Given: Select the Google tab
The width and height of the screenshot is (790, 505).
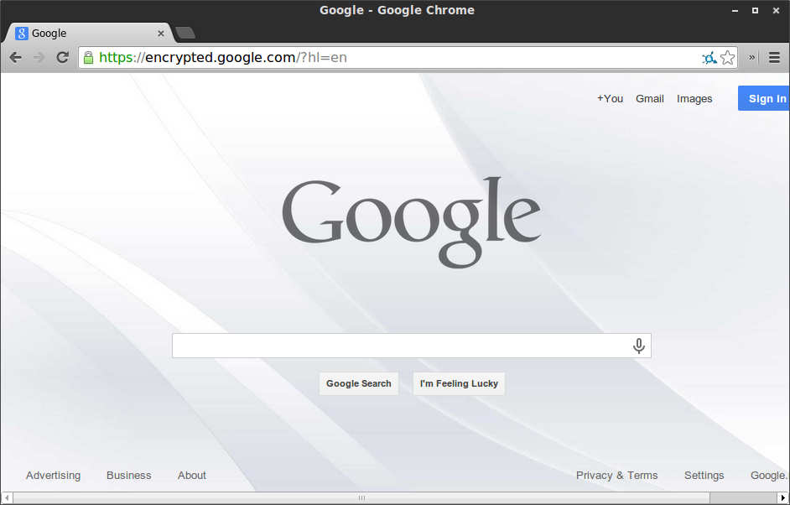Looking at the screenshot, I should coord(89,34).
